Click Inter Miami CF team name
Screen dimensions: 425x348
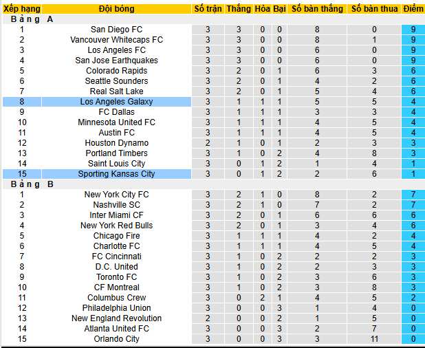click(x=116, y=215)
